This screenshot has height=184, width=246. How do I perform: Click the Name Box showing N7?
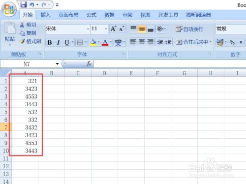(27, 64)
